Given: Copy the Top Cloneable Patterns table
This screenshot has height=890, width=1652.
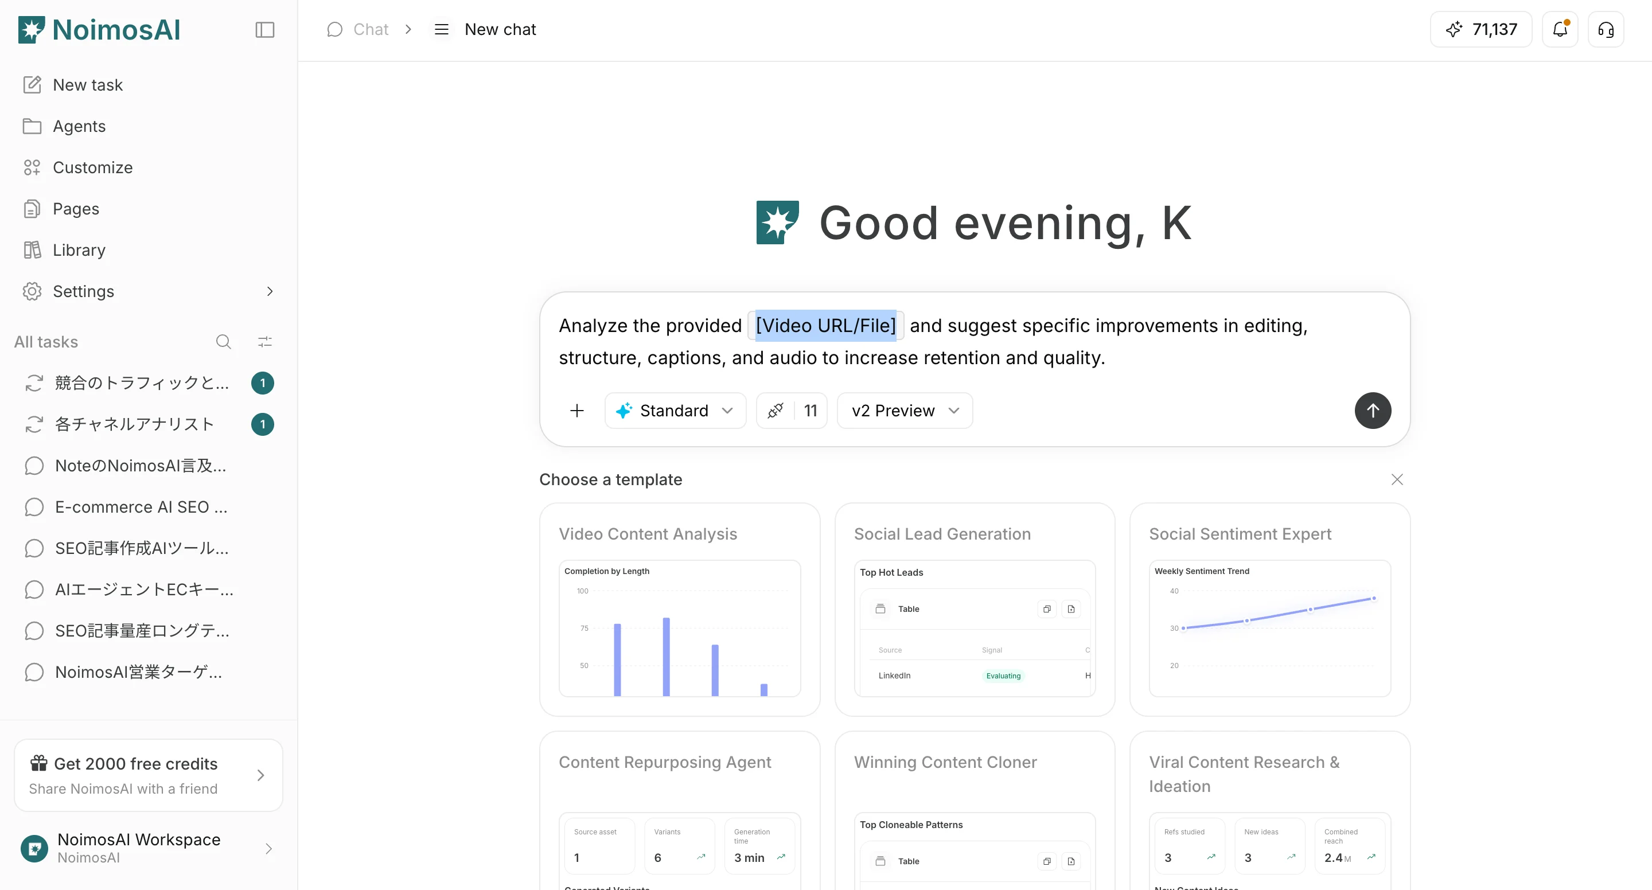Looking at the screenshot, I should pos(1047,861).
